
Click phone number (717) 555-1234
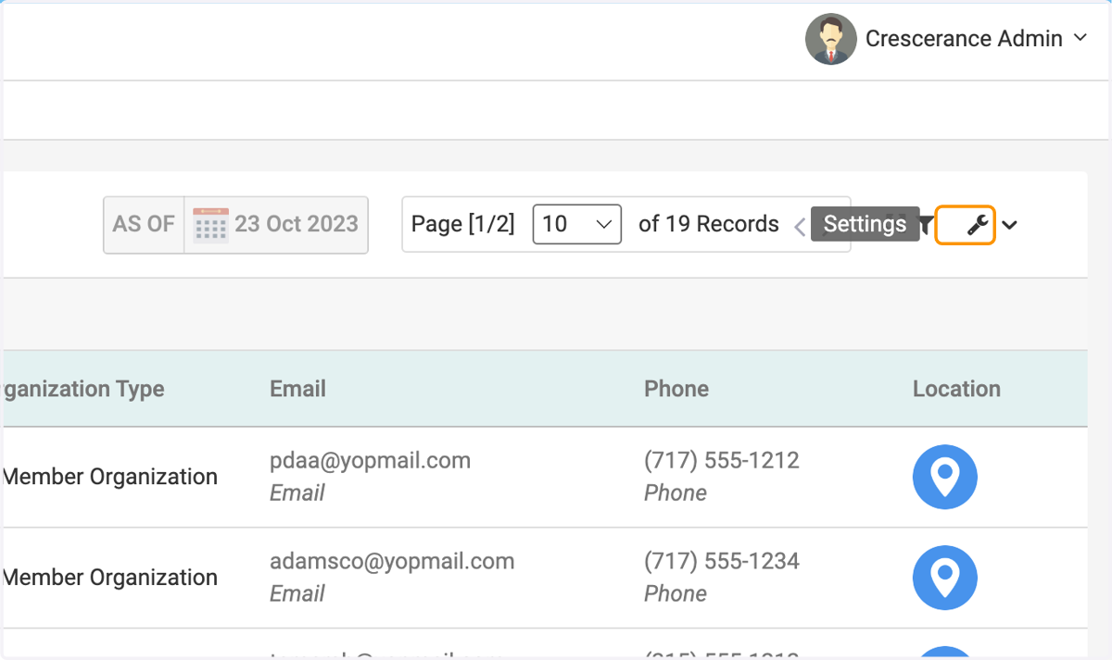[x=722, y=562]
